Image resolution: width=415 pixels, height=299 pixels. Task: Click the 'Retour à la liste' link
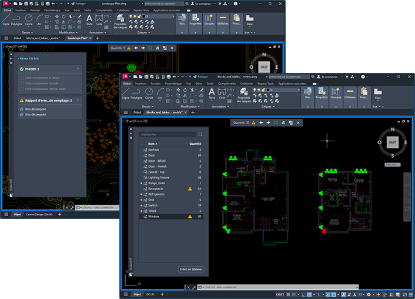[28, 58]
